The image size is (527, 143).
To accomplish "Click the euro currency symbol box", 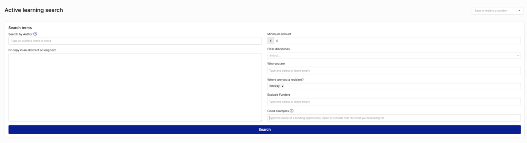I will click(271, 41).
